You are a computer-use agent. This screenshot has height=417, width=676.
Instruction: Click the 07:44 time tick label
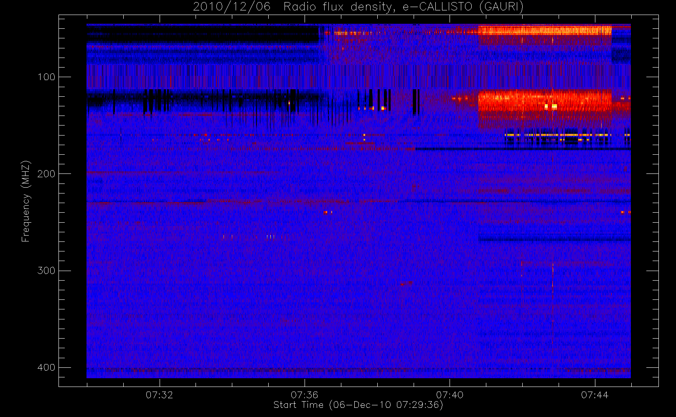click(x=595, y=395)
